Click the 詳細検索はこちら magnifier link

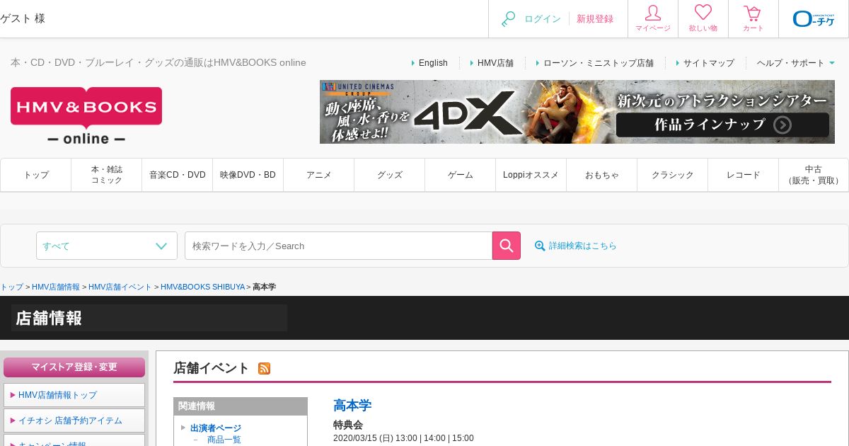click(x=576, y=246)
